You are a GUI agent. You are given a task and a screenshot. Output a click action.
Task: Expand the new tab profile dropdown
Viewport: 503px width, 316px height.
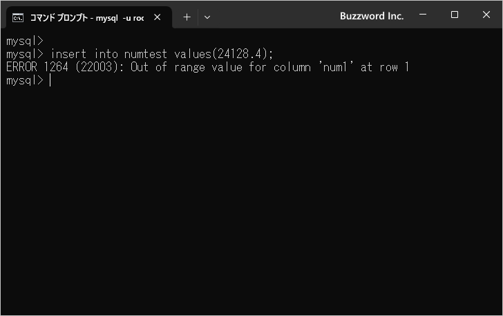207,17
